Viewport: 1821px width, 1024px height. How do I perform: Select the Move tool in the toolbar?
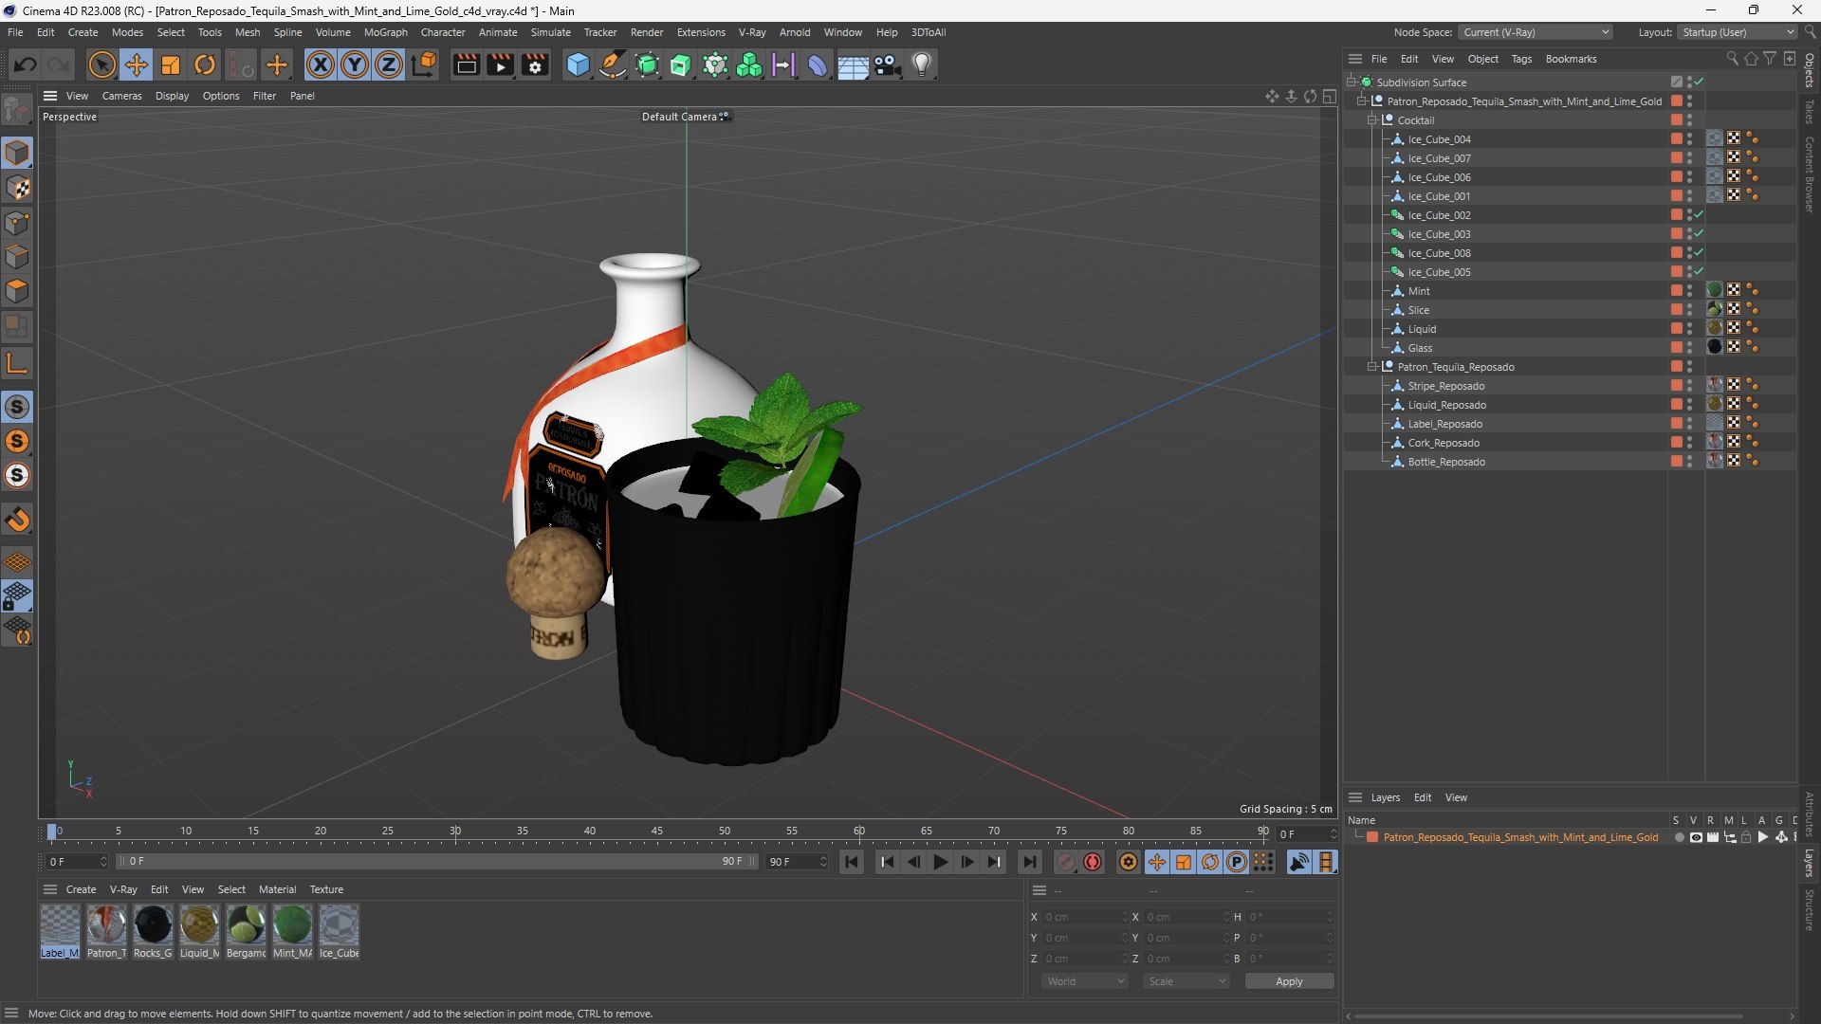point(137,64)
